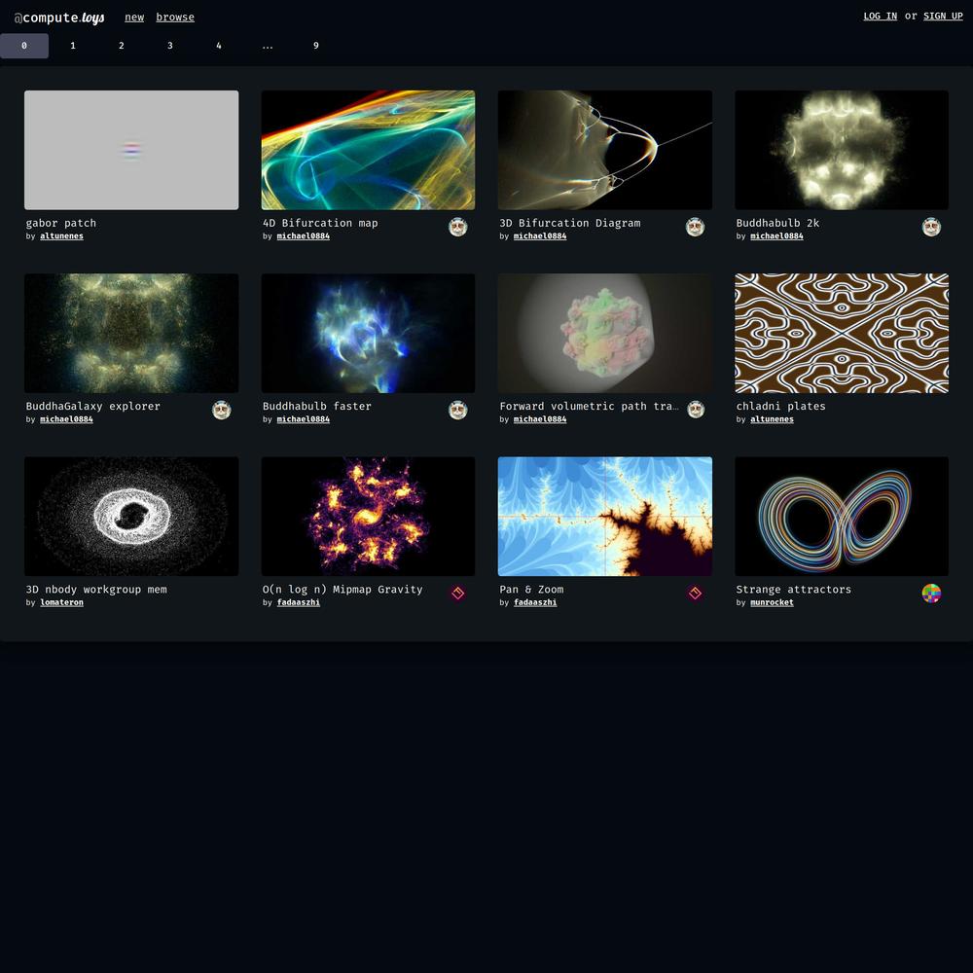Open the browse link in header
973x973 pixels.
coord(175,18)
